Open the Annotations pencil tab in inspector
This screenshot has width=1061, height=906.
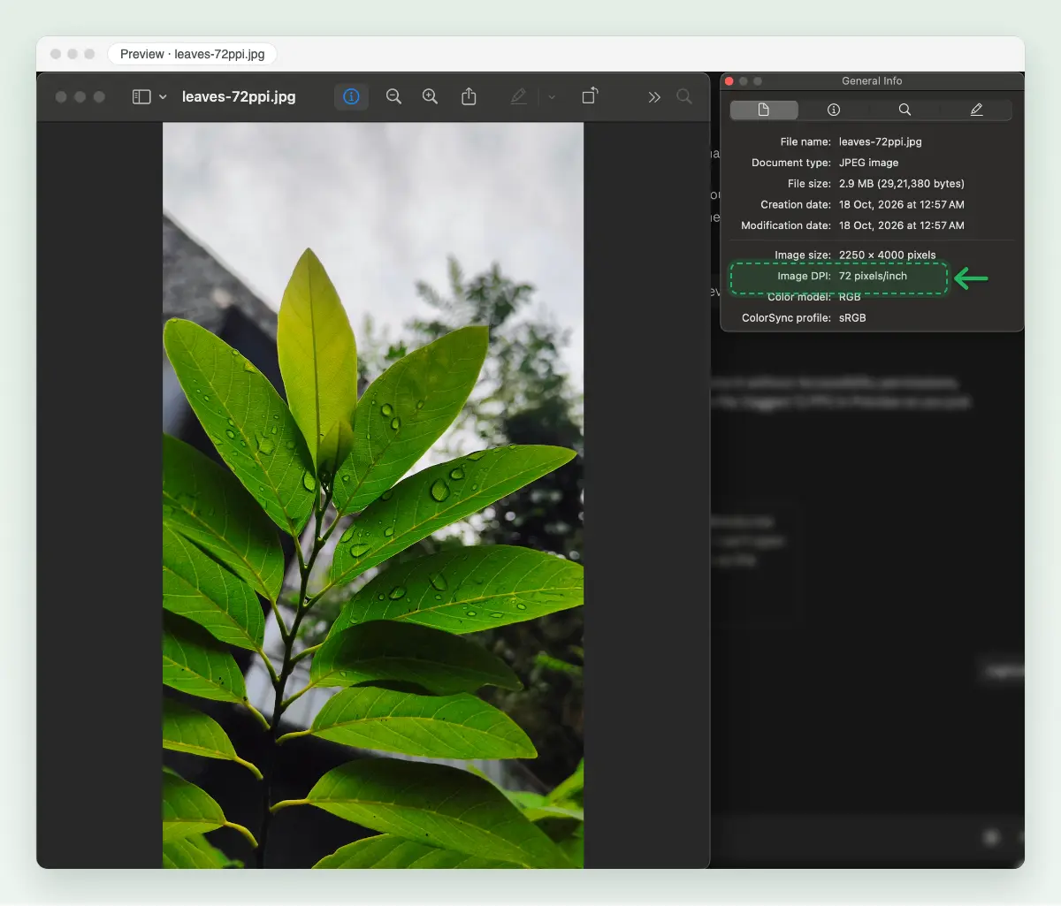(x=976, y=110)
